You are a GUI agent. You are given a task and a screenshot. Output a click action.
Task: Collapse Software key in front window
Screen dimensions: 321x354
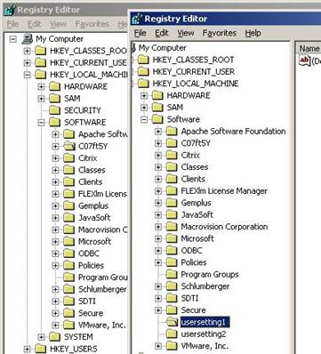[x=144, y=119]
